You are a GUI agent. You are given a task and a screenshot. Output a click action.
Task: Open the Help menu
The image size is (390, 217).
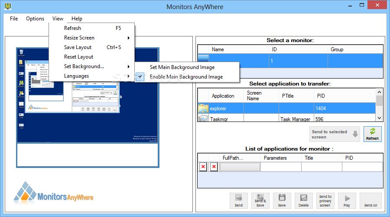tap(77, 19)
